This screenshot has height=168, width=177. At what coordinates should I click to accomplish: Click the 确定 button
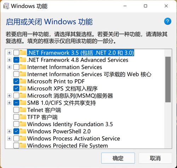pyautogui.click(x=118, y=158)
